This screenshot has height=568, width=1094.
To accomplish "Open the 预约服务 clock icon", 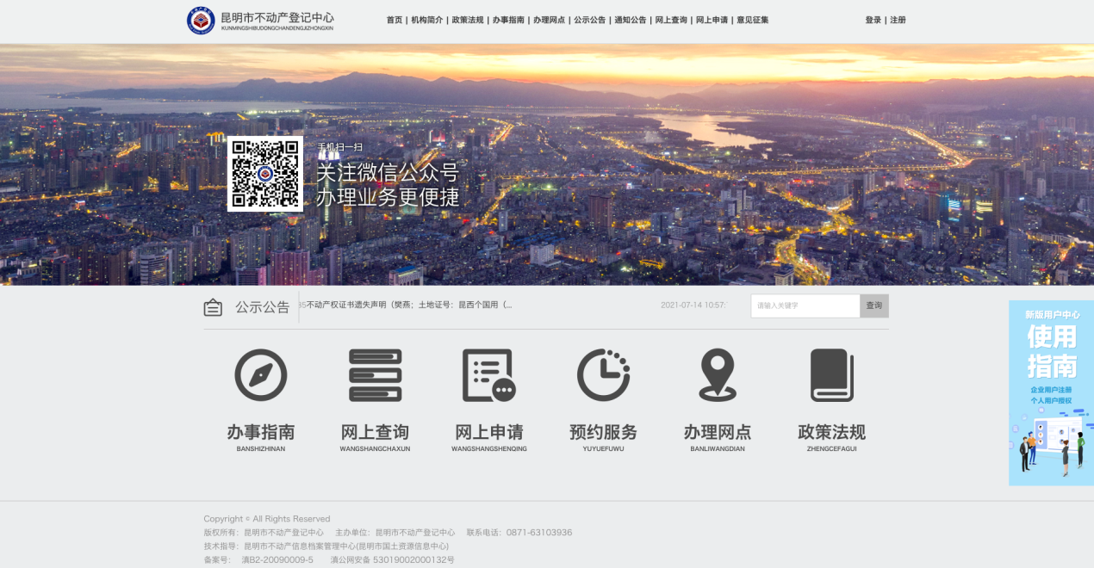I will (x=603, y=375).
